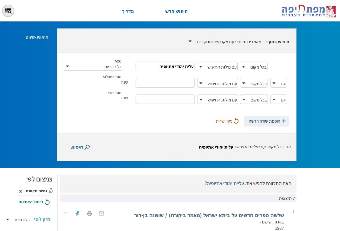The image size is (340, 231).
Task: Click ניקוי שדות to reset fields
Action: click(227, 121)
